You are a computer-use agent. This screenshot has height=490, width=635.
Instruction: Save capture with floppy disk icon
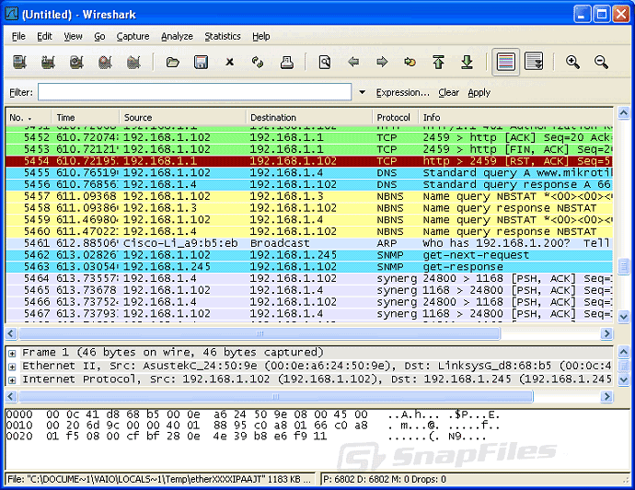click(201, 62)
